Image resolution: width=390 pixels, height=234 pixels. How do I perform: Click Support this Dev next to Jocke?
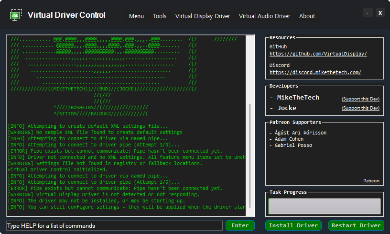coord(360,108)
